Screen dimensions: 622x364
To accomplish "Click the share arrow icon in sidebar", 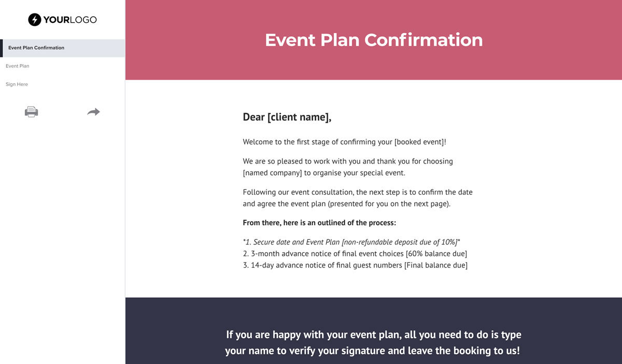I will point(93,111).
